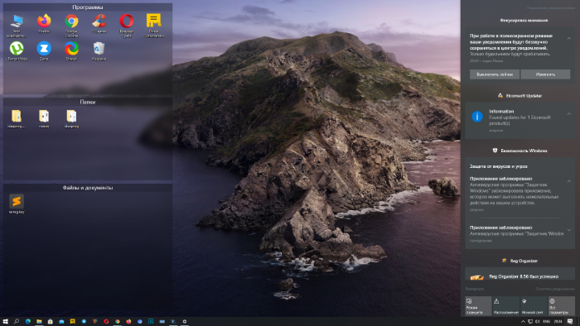Launch Firefox from the Программы desktop group

44,24
